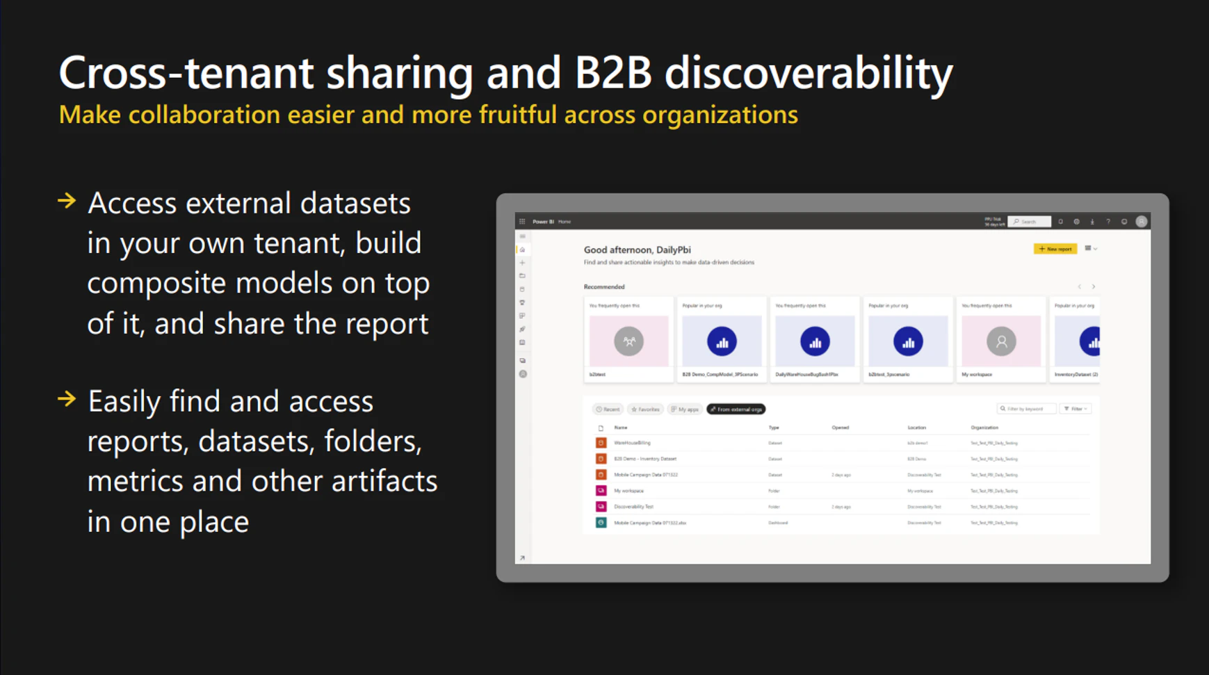The image size is (1209, 675).
Task: Switch to the My apps tab
Action: tap(685, 409)
